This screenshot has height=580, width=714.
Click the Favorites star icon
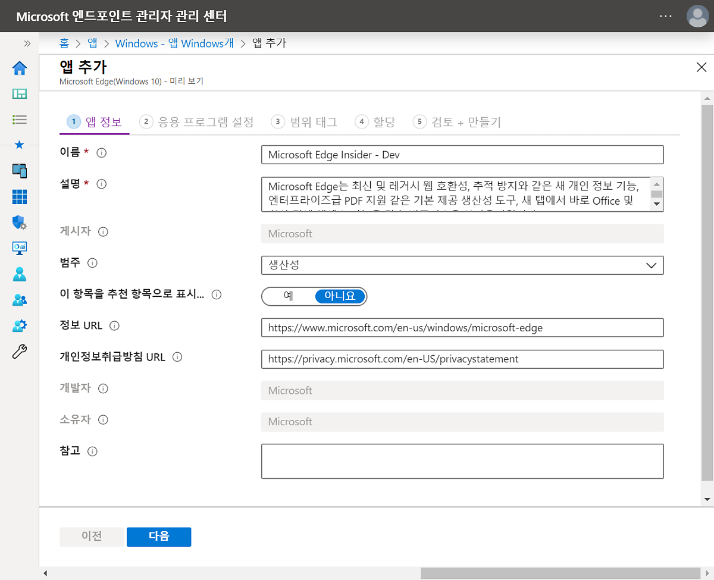[20, 145]
